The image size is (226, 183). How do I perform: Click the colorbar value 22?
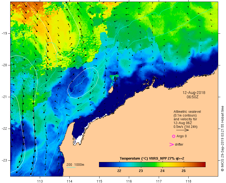coord(119,171)
